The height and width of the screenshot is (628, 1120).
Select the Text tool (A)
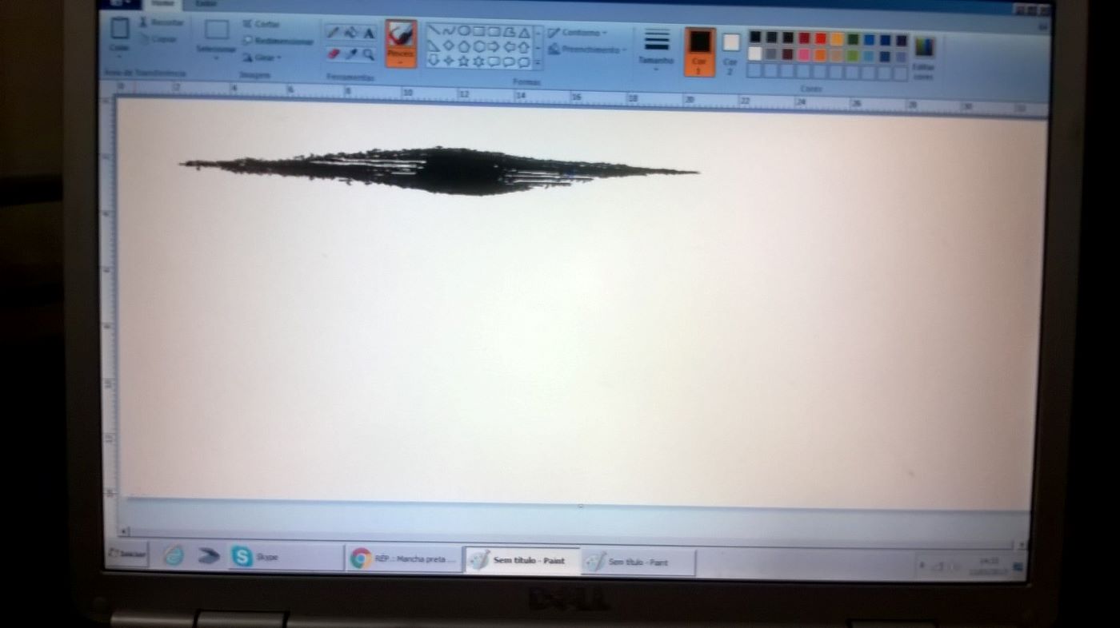pos(369,33)
